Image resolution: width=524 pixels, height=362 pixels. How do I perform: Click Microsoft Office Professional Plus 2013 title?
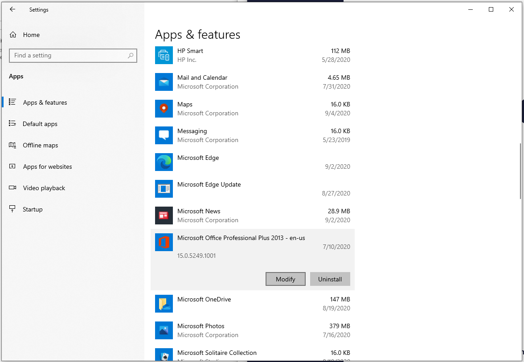(x=242, y=238)
